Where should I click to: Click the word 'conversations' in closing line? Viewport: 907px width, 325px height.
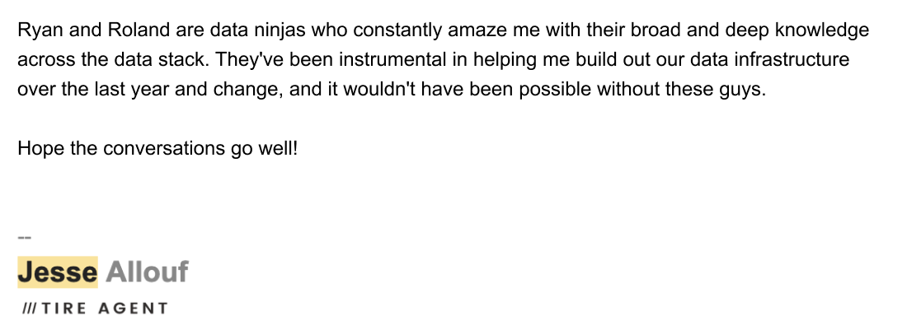pos(164,149)
